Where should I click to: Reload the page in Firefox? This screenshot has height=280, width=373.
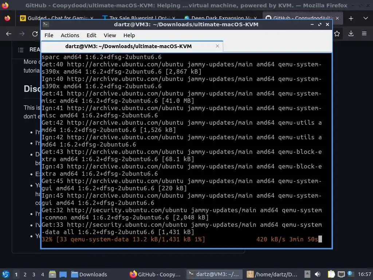[x=35, y=34]
